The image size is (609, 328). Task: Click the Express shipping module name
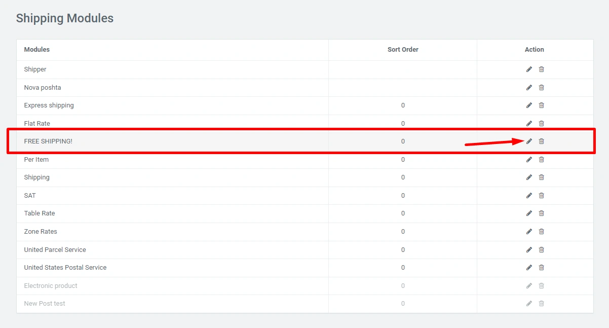tap(49, 105)
